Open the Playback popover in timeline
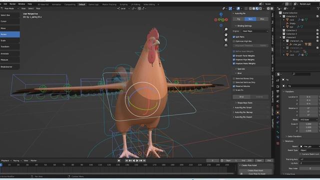The image size is (320, 180). 6,161
